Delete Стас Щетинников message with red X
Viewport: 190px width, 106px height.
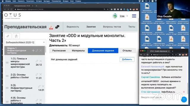pyautogui.click(x=184, y=92)
